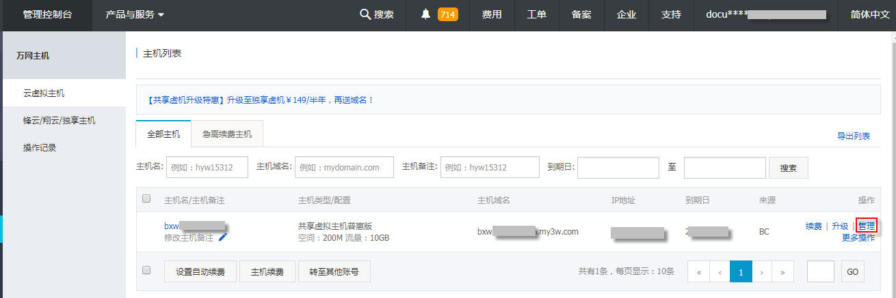Screen dimensions: 896x298
Task: Jump to last page double-arrow icon
Action: click(782, 271)
